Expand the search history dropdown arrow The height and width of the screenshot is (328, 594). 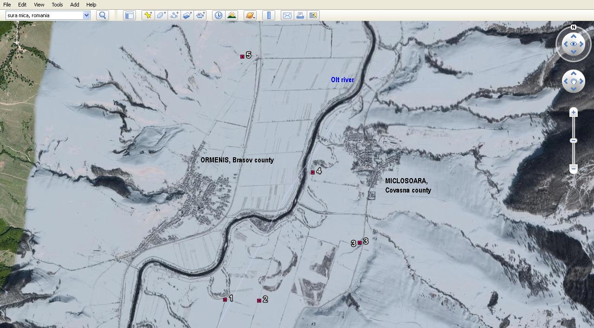[x=86, y=15]
